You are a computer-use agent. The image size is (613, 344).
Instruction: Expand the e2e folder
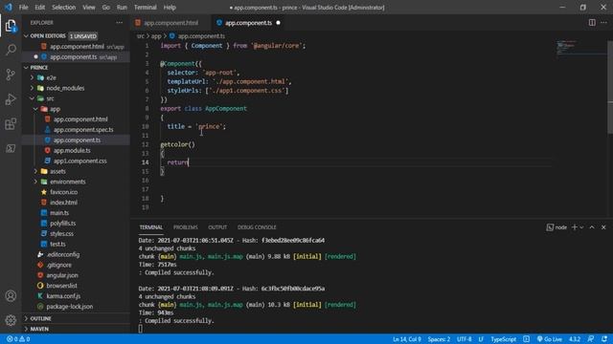click(x=32, y=77)
